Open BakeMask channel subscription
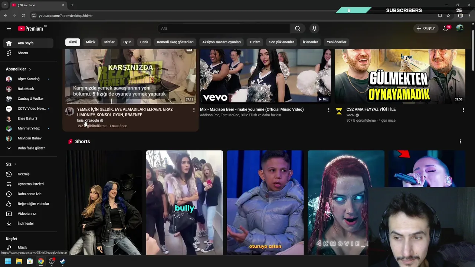The image size is (475, 267). coord(28,89)
